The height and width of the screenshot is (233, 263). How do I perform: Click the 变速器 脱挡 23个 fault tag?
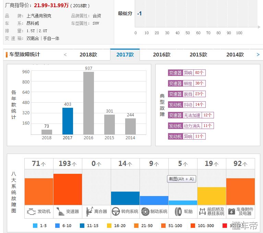tap(187, 94)
